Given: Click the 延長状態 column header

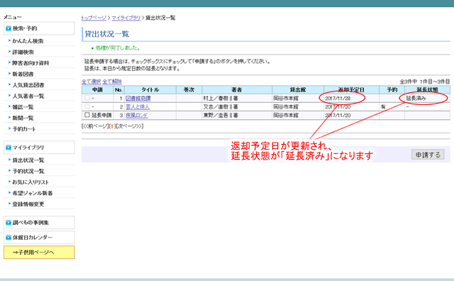Looking at the screenshot, I should pos(427,90).
